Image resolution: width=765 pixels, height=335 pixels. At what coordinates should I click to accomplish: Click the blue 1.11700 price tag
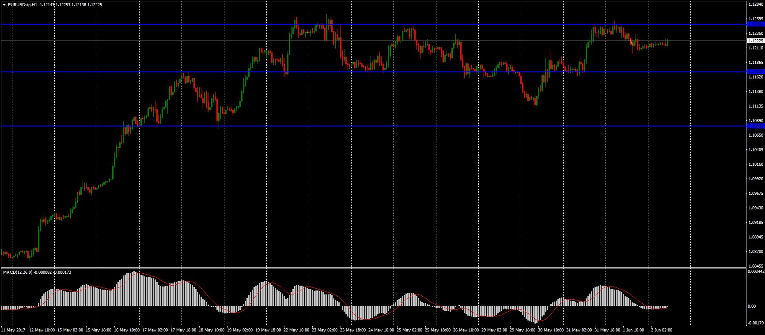pos(755,71)
